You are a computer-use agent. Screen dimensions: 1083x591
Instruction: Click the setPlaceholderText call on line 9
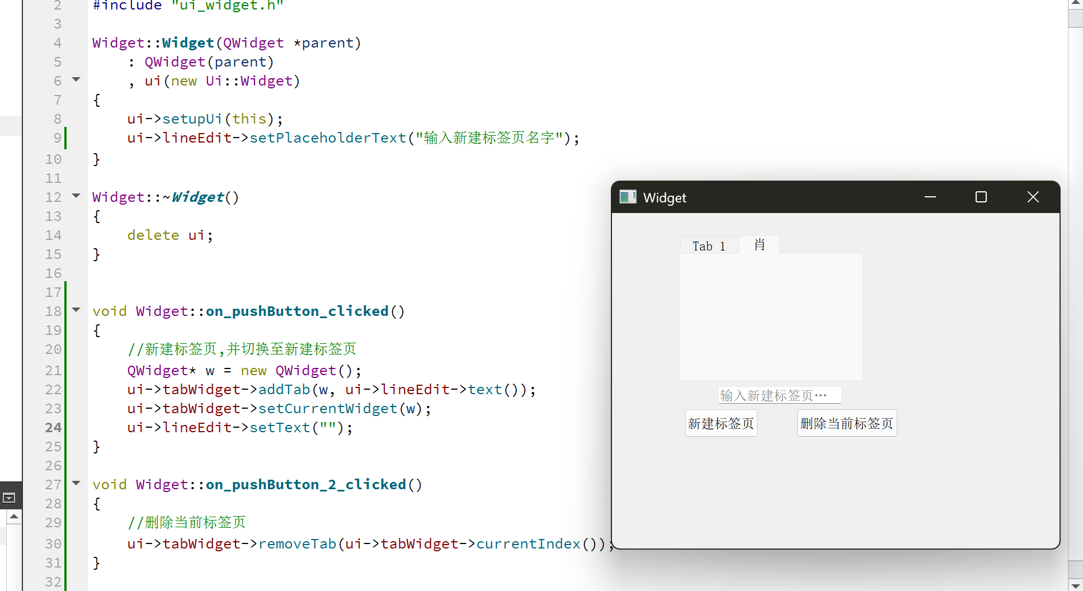pos(328,138)
